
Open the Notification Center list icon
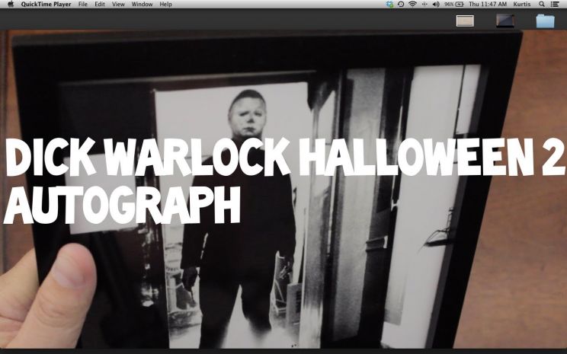(555, 5)
